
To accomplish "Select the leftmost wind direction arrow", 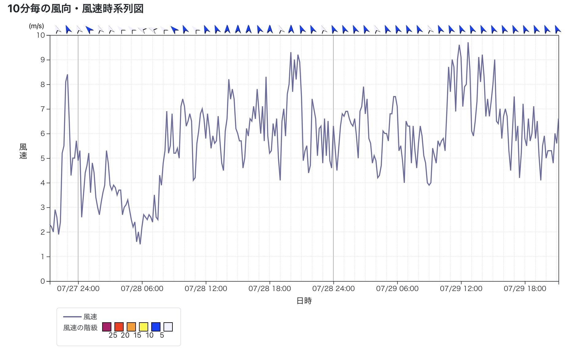I will 58,30.
